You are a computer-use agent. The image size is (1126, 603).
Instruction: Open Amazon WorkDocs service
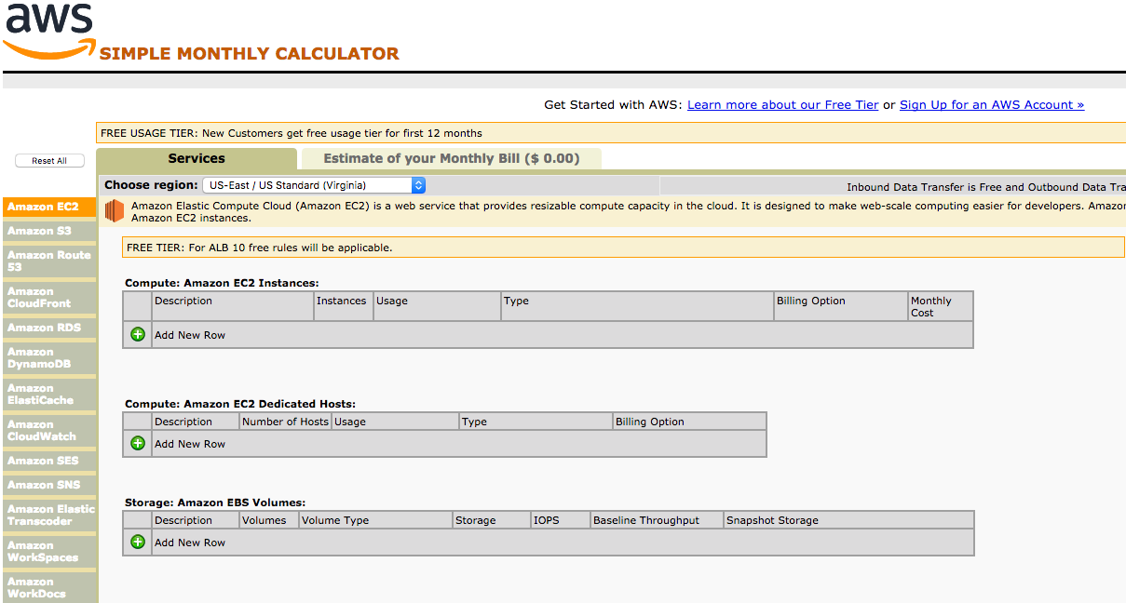click(48, 587)
